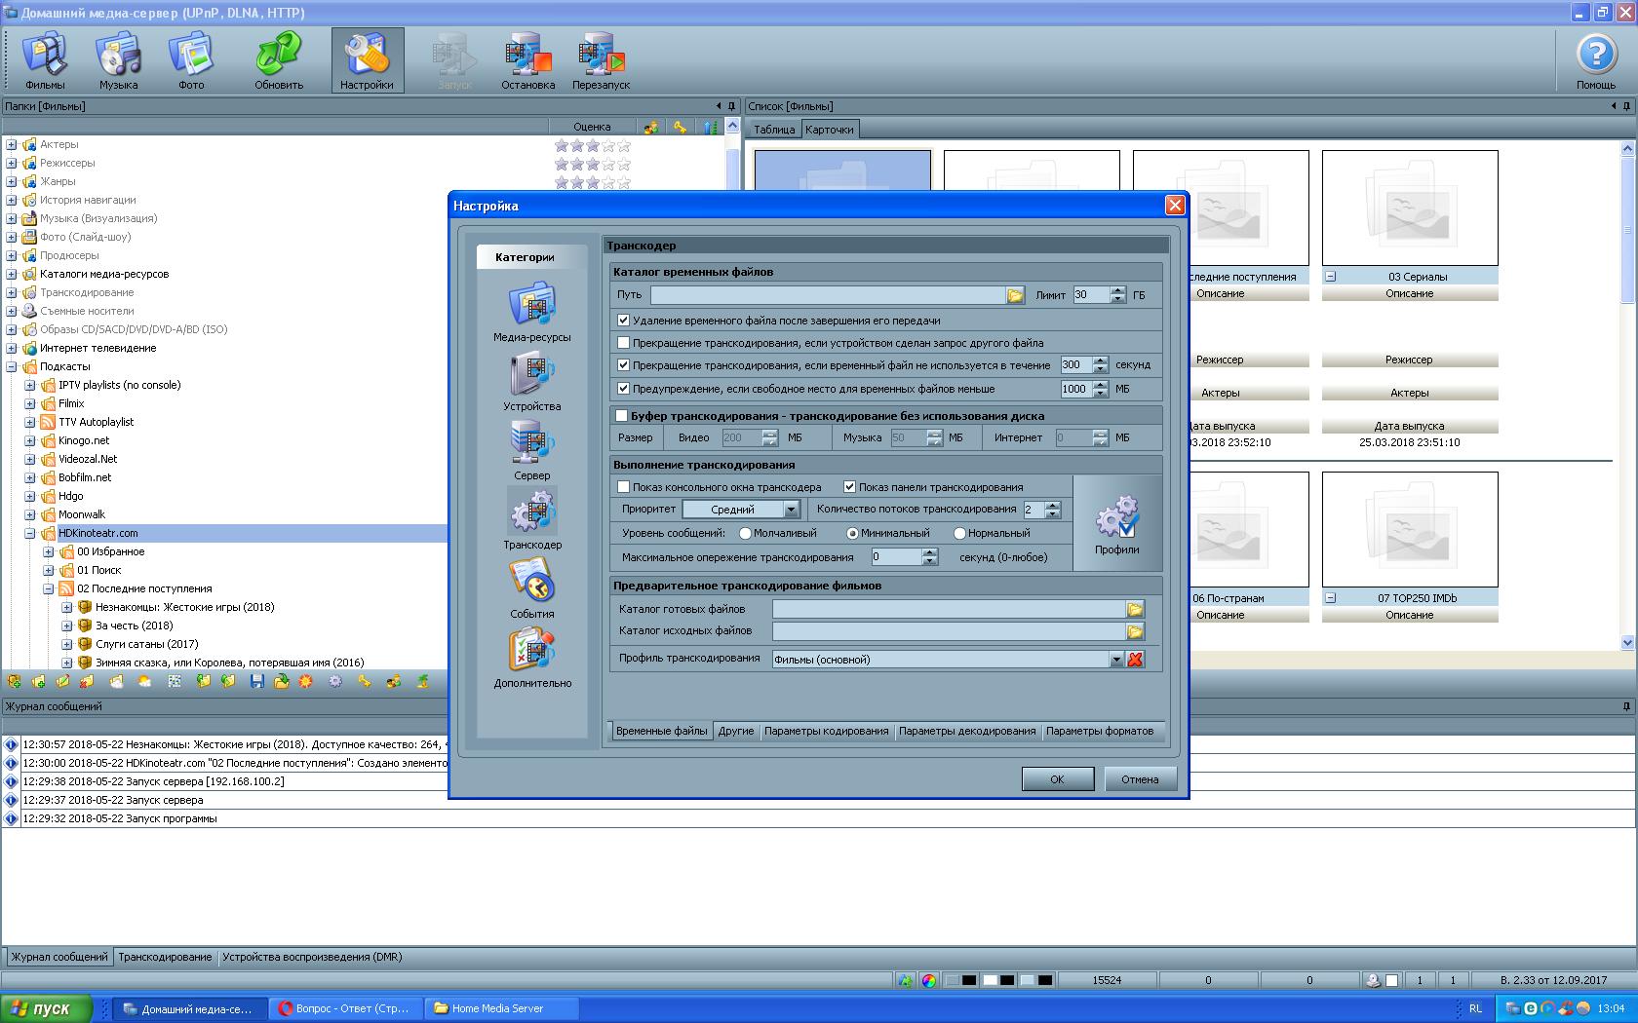The width and height of the screenshot is (1638, 1023).
Task: Uncheck deletion of temporary file after transfer
Action: (x=624, y=320)
